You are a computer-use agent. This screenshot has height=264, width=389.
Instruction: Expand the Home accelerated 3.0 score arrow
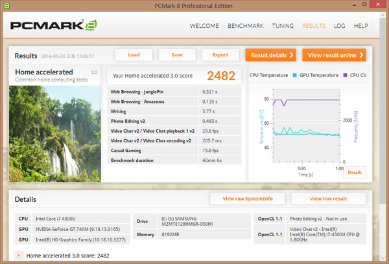[x=19, y=256]
